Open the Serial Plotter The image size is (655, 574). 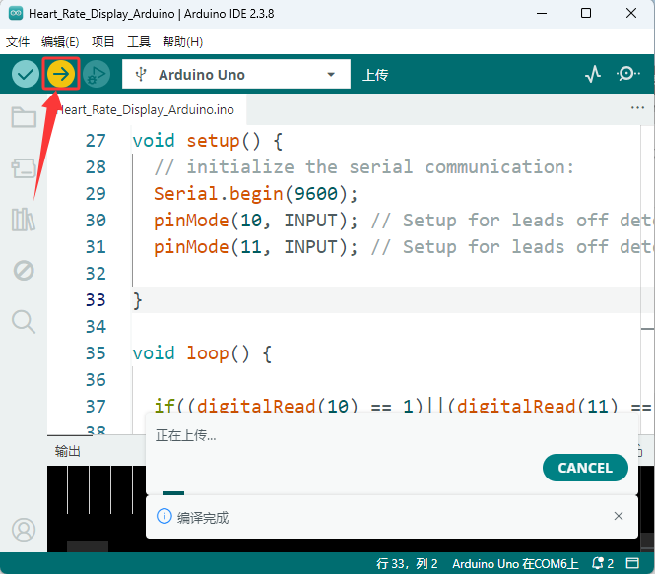[x=593, y=74]
